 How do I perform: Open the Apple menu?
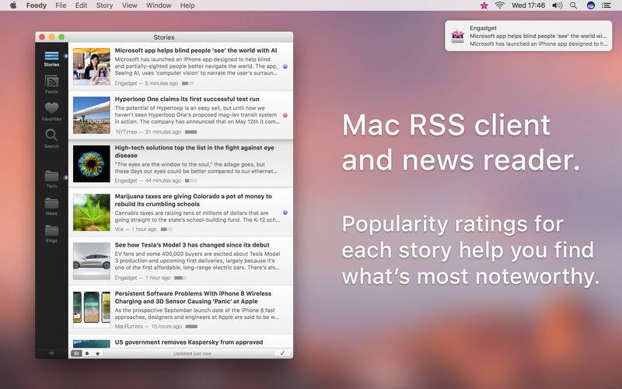click(13, 5)
